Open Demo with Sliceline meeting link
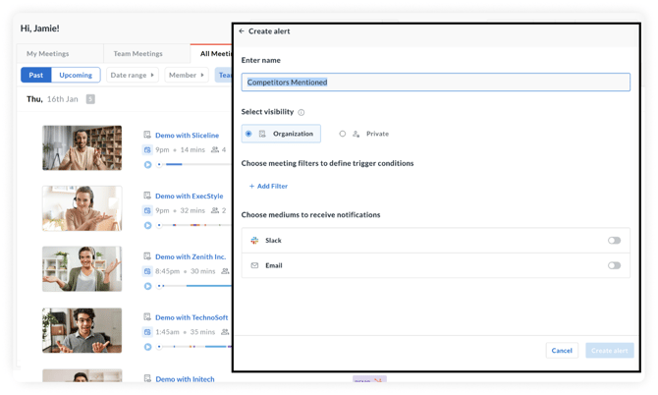Viewport: 658px width, 395px height. pos(188,136)
